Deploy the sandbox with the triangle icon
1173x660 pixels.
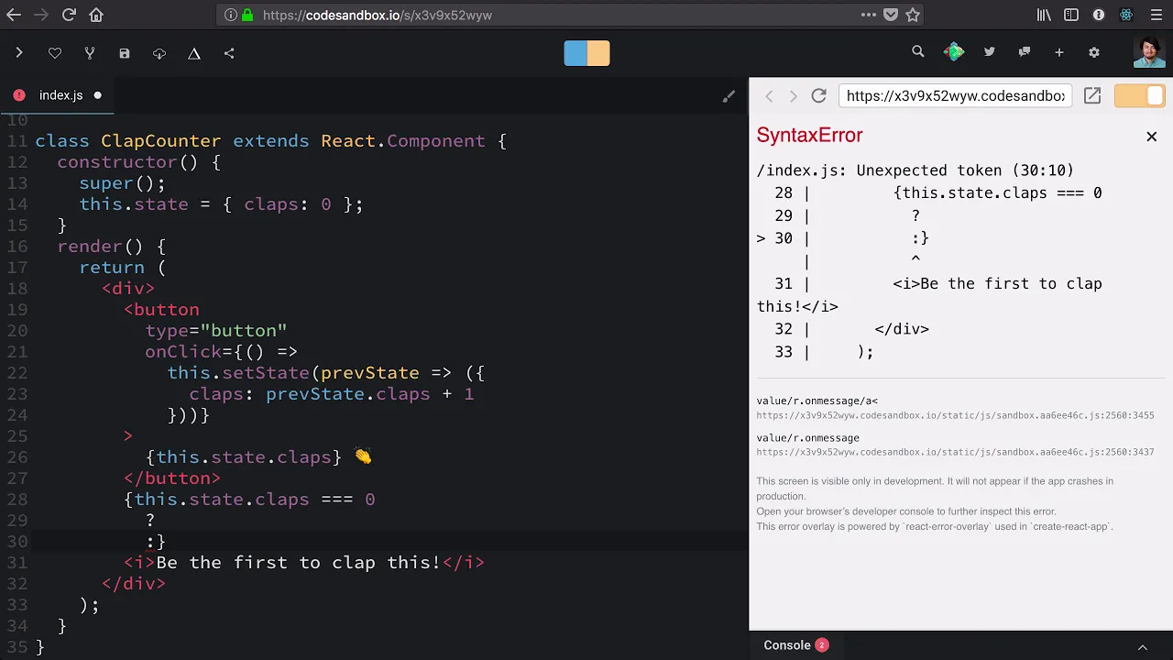pyautogui.click(x=194, y=53)
